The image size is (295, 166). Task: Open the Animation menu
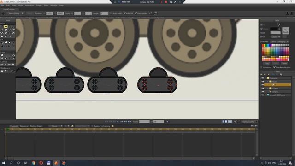[x=29, y=6]
